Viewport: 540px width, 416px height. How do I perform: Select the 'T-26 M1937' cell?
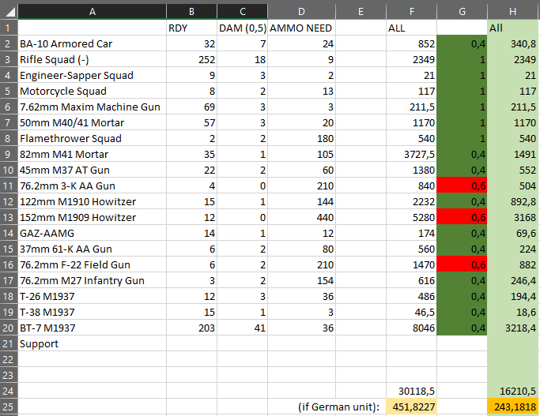pos(92,296)
